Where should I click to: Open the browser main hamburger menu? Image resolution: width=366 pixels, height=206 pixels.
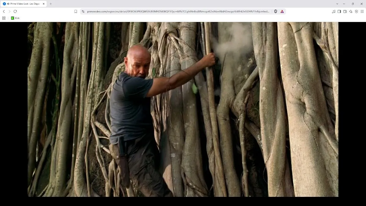click(362, 11)
